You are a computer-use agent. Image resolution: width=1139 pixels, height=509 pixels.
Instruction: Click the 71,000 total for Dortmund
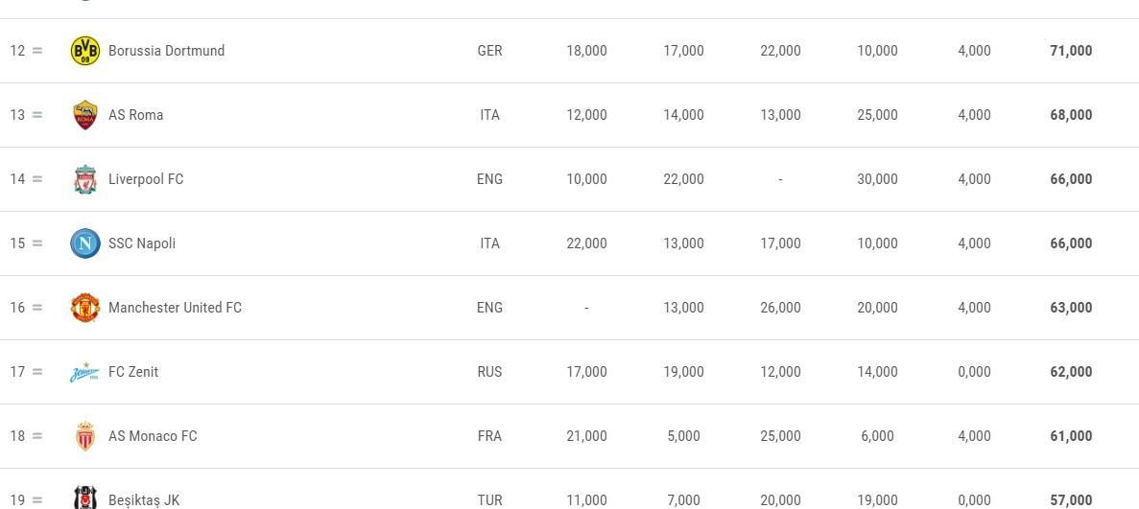[1071, 51]
